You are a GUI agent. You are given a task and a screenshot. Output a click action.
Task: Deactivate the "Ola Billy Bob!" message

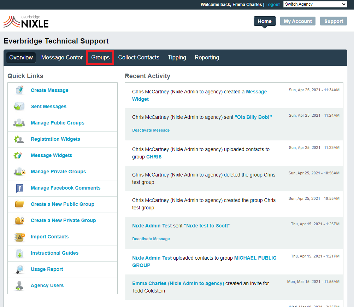(x=151, y=130)
